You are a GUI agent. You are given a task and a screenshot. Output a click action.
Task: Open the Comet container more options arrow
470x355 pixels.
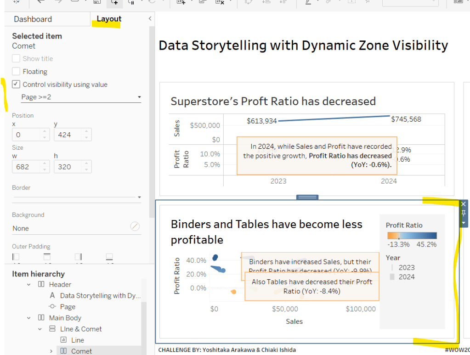point(464,222)
